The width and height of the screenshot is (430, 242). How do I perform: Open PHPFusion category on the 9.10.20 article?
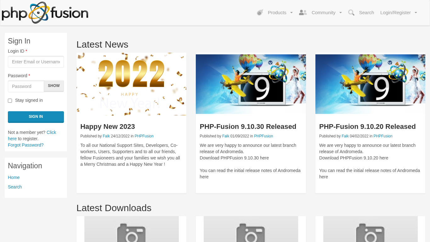383,136
